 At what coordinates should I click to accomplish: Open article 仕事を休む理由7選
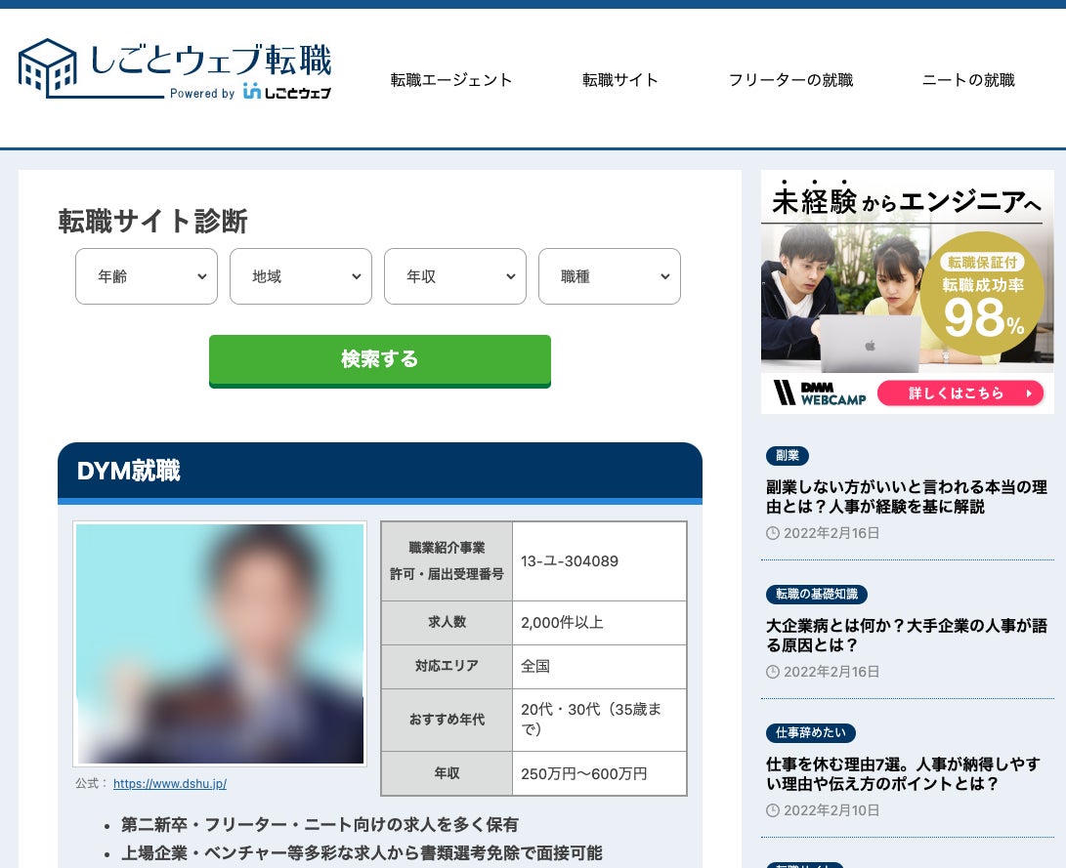click(x=903, y=773)
